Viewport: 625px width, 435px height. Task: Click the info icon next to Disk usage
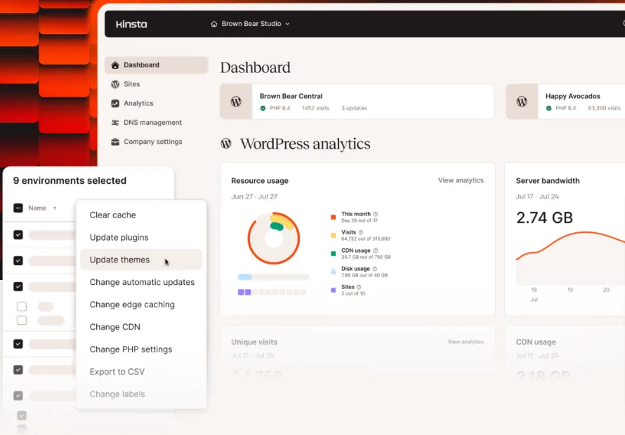tap(374, 269)
